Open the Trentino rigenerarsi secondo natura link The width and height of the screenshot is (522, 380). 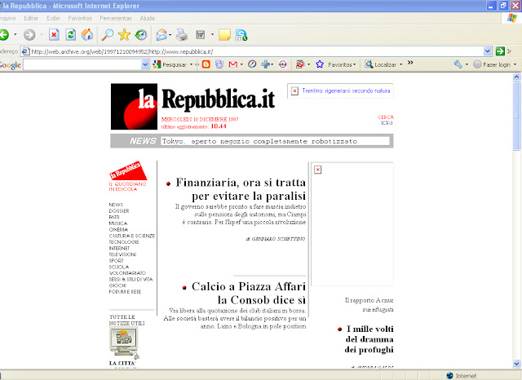tap(346, 91)
